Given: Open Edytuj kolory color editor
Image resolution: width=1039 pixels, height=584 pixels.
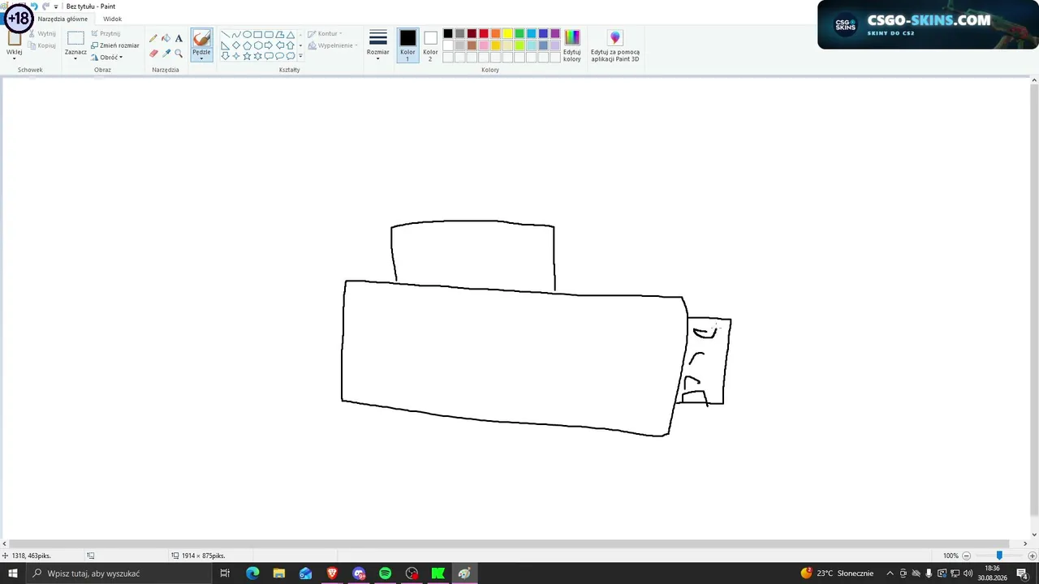Looking at the screenshot, I should [572, 46].
